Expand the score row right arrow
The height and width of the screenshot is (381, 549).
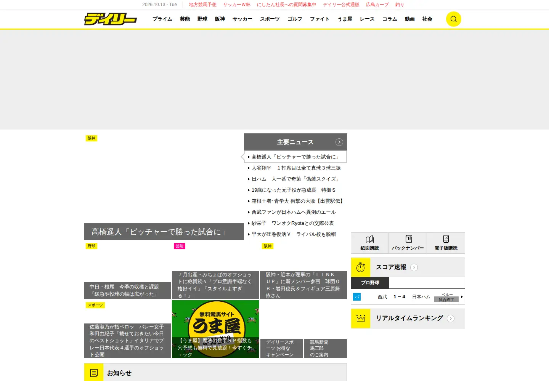[x=462, y=297]
